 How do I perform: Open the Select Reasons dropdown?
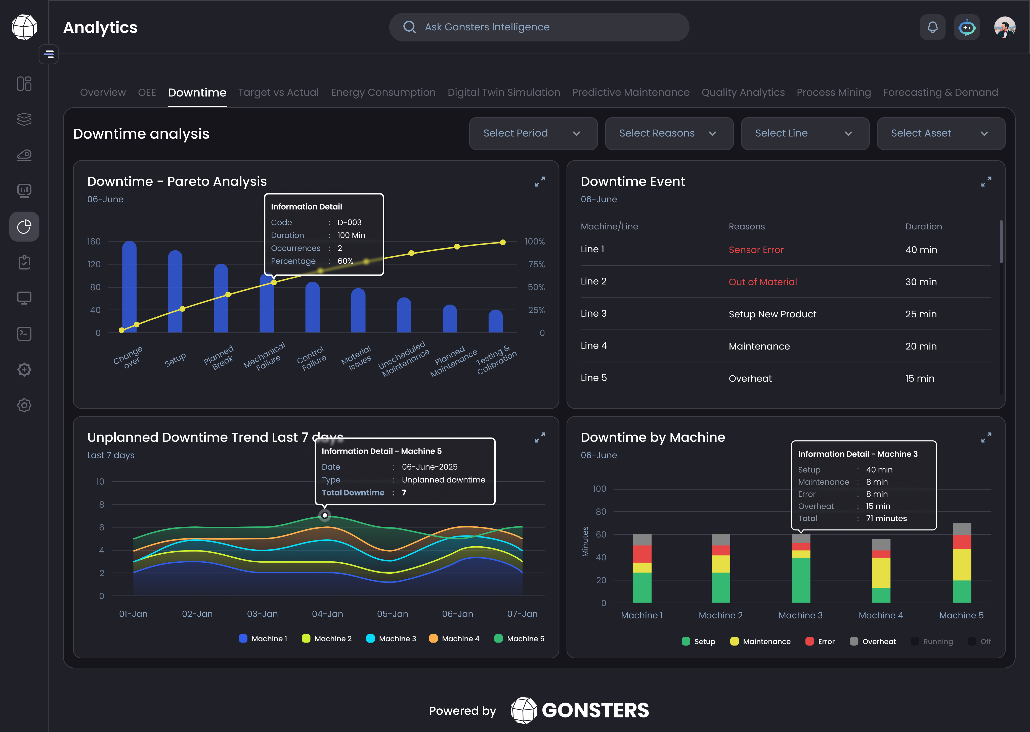coord(669,133)
